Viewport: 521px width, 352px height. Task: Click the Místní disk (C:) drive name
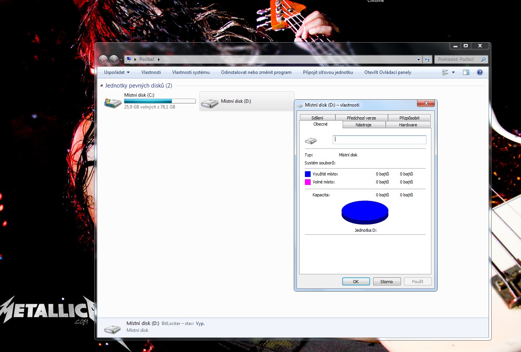coord(139,95)
